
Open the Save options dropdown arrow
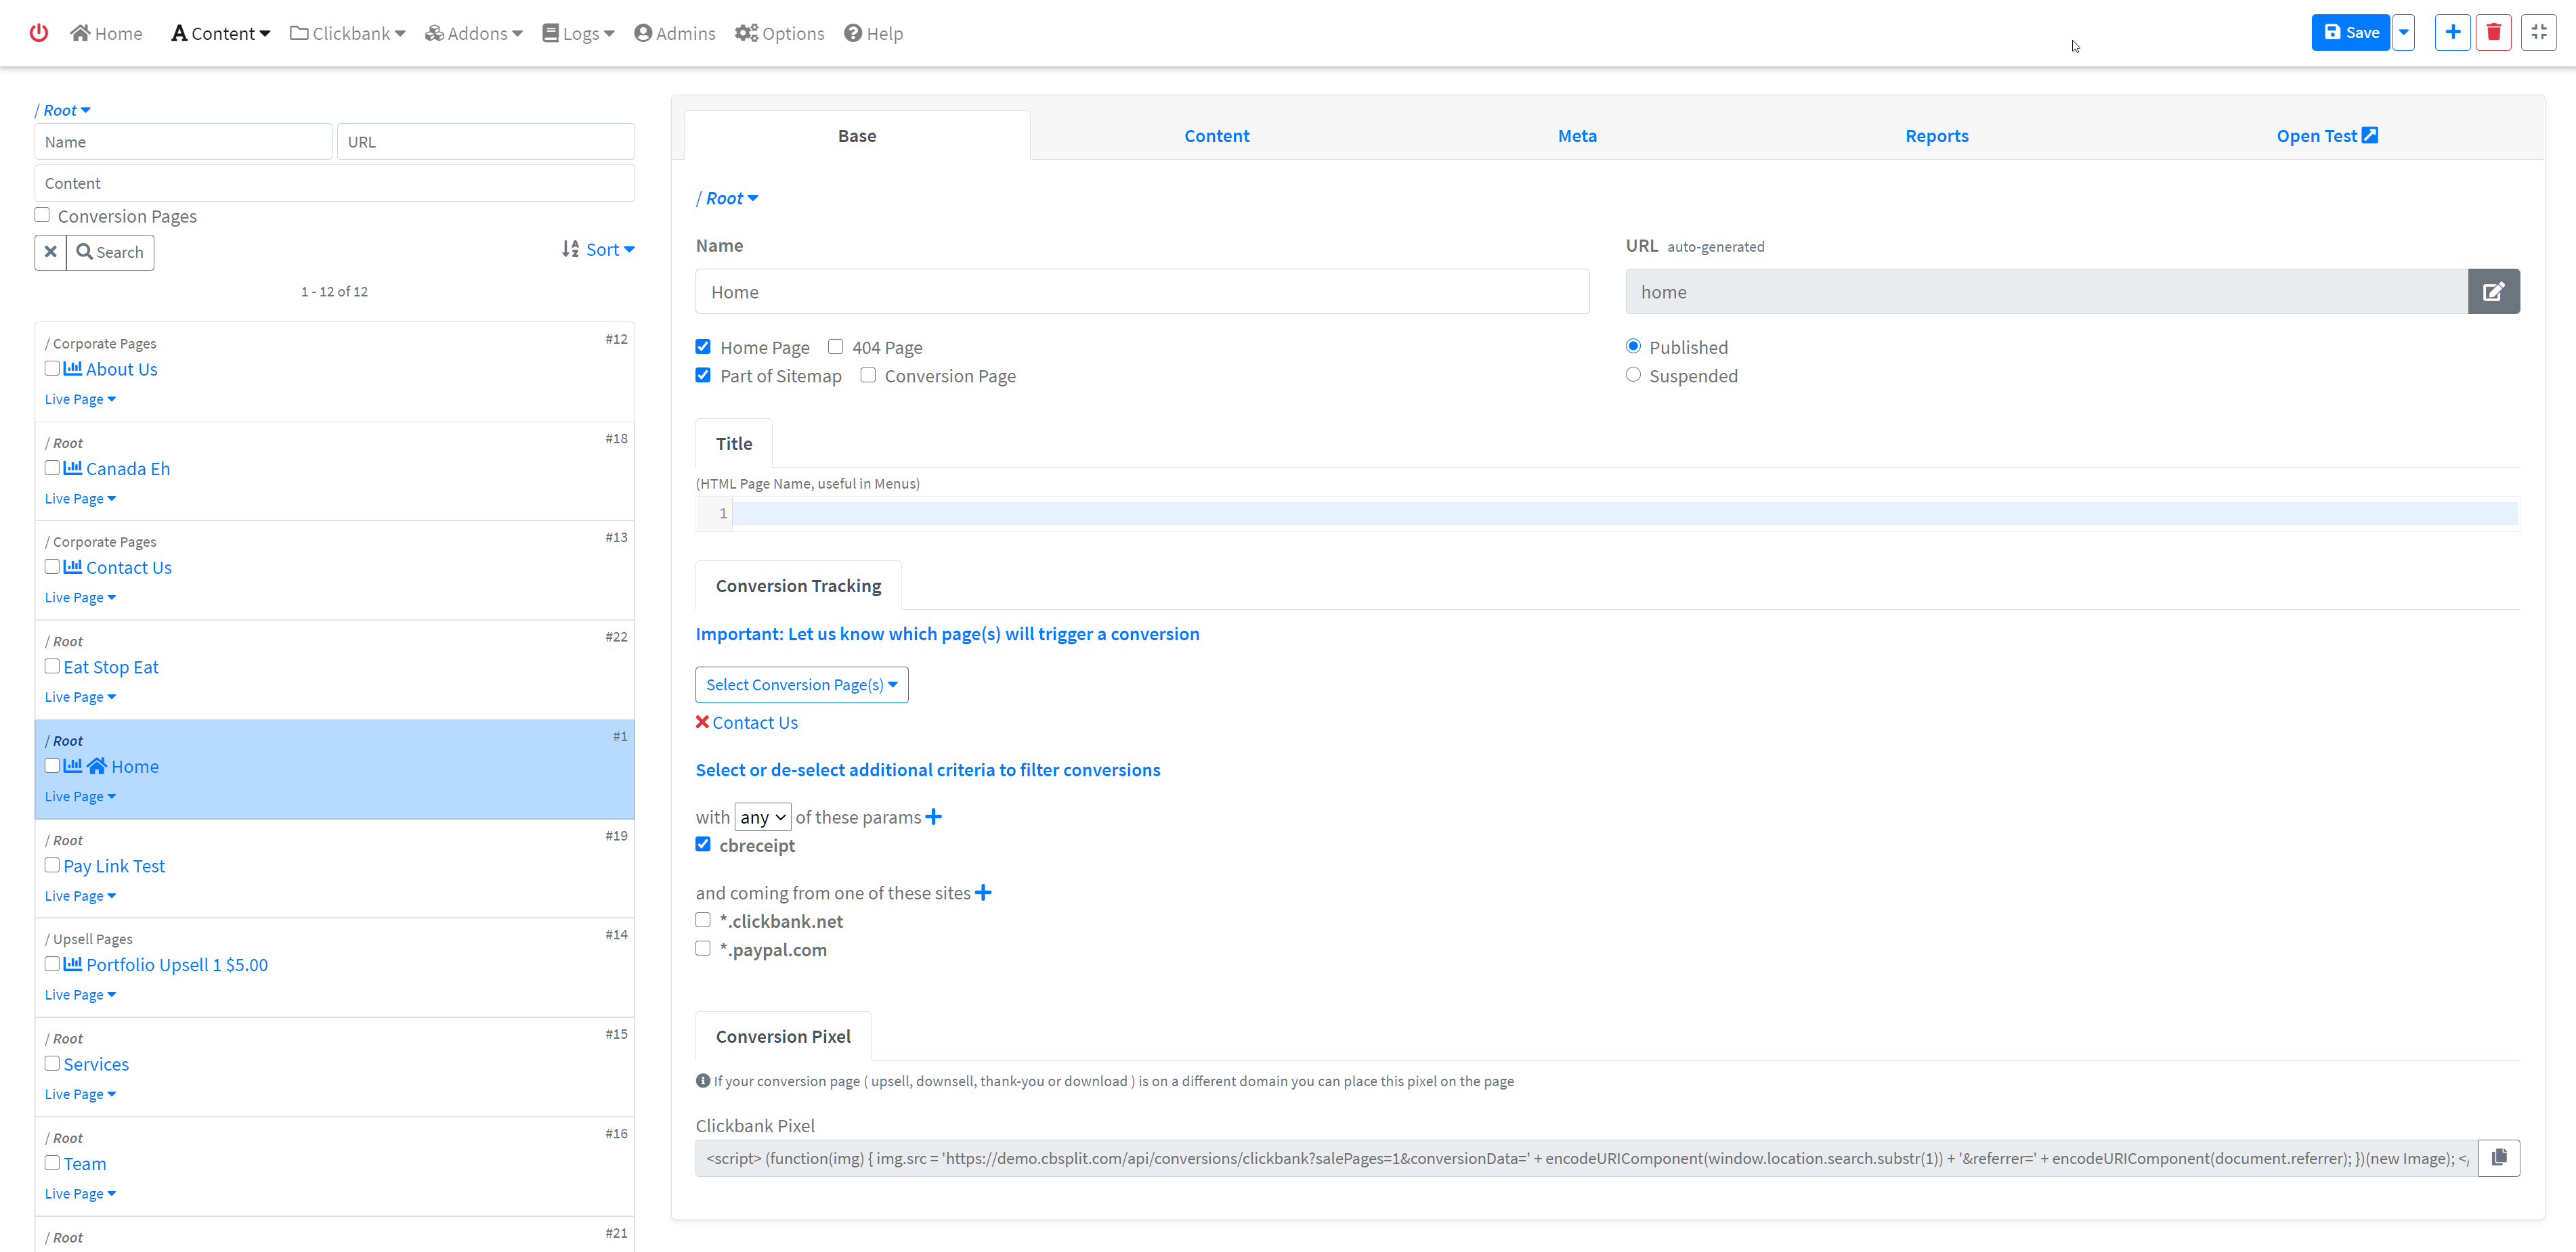[2403, 33]
